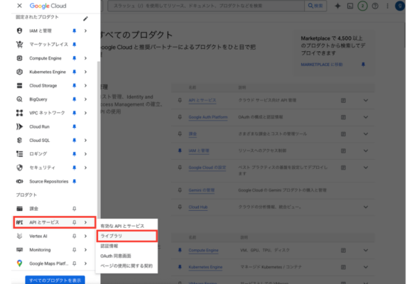Expand the Cloud Hub row chevron
Viewport: 417px width, 284px height.
(x=366, y=207)
